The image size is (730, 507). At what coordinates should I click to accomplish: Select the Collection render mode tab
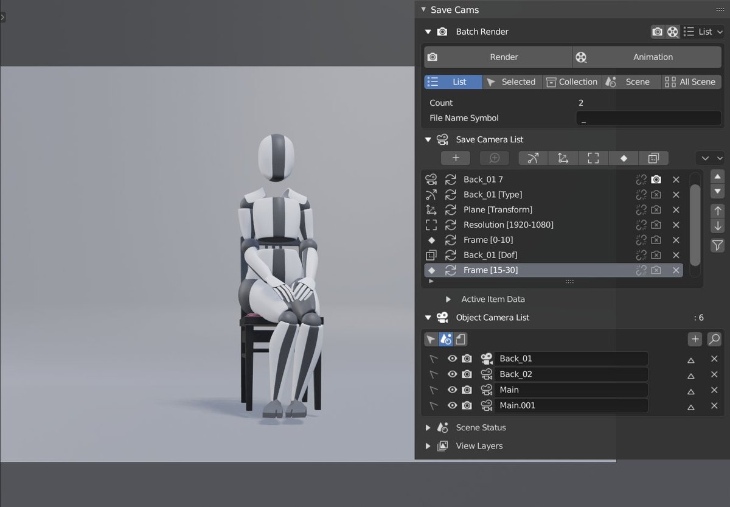572,82
